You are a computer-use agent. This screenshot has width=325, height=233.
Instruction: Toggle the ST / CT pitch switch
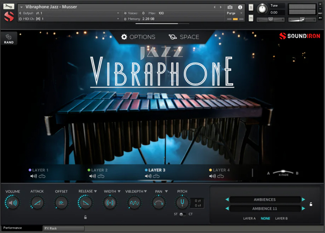coord(183,214)
